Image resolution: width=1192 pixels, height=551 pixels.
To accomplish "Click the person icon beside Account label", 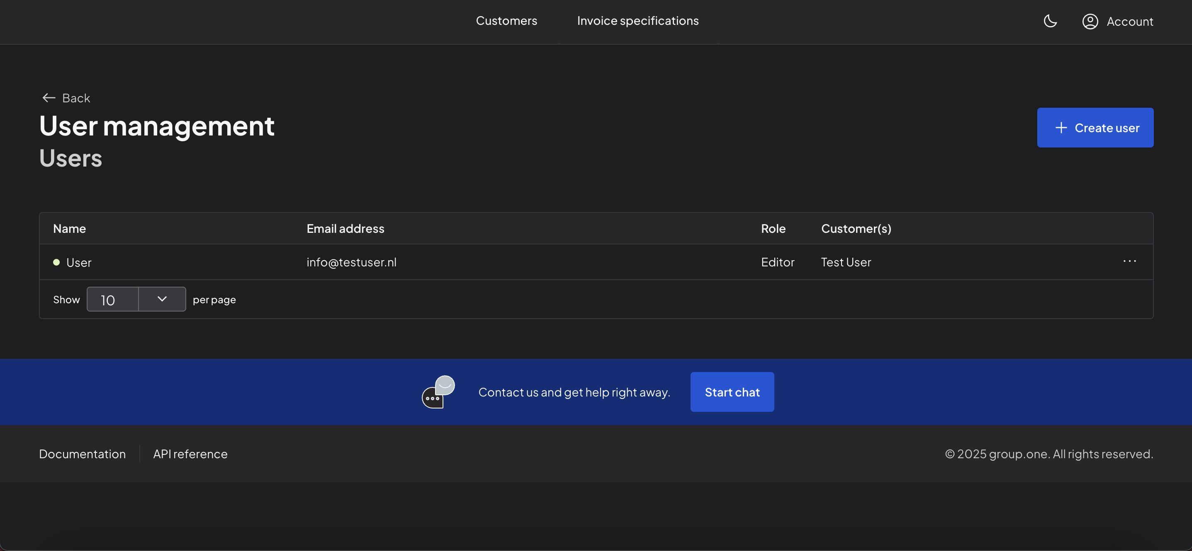I will click(x=1090, y=21).
